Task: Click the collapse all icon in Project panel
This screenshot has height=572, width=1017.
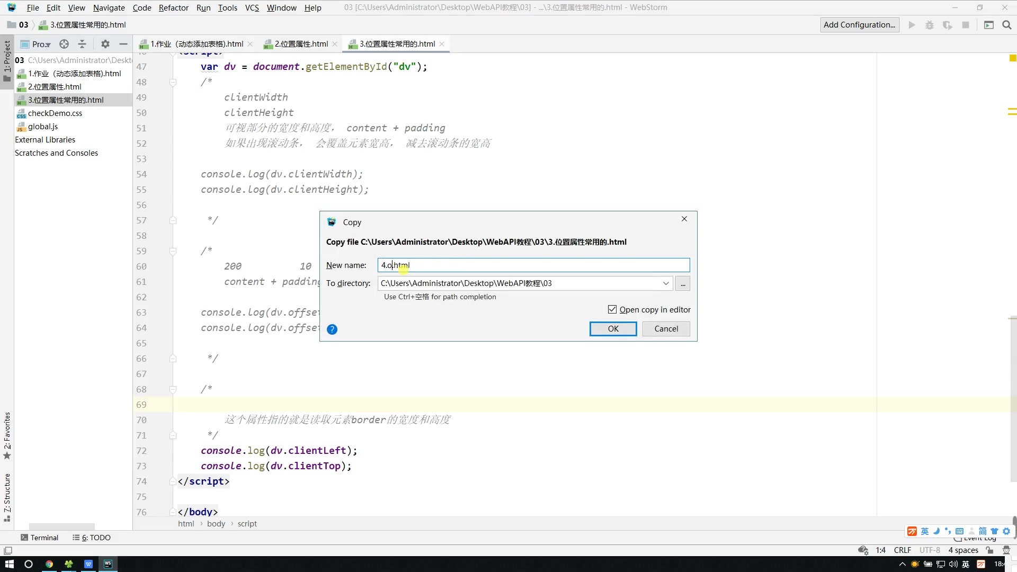Action: [x=82, y=44]
